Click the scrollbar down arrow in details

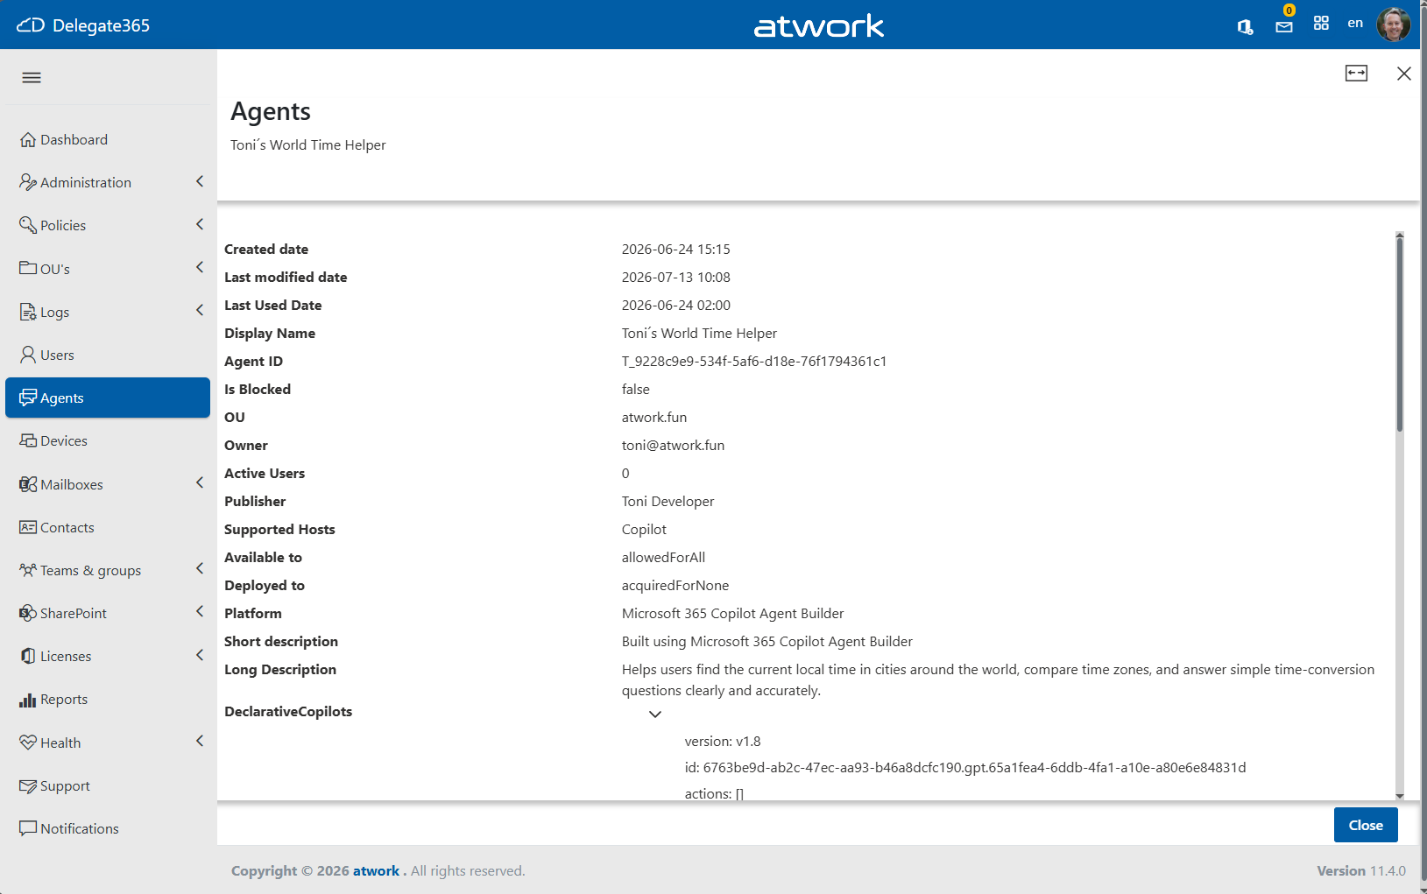1399,796
